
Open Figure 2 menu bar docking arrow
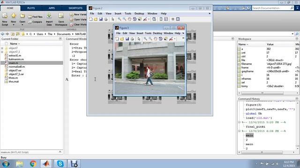coord(210,14)
